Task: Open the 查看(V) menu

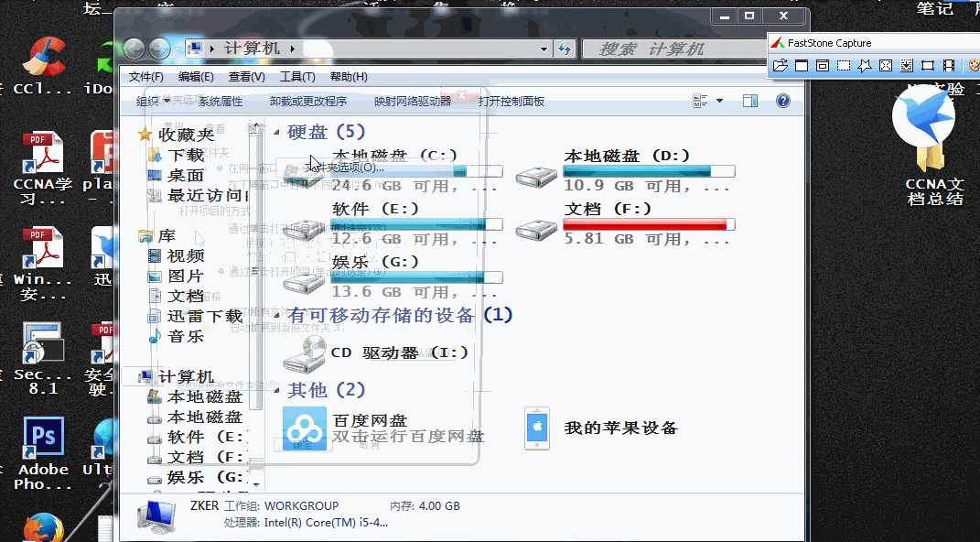Action: (x=246, y=77)
